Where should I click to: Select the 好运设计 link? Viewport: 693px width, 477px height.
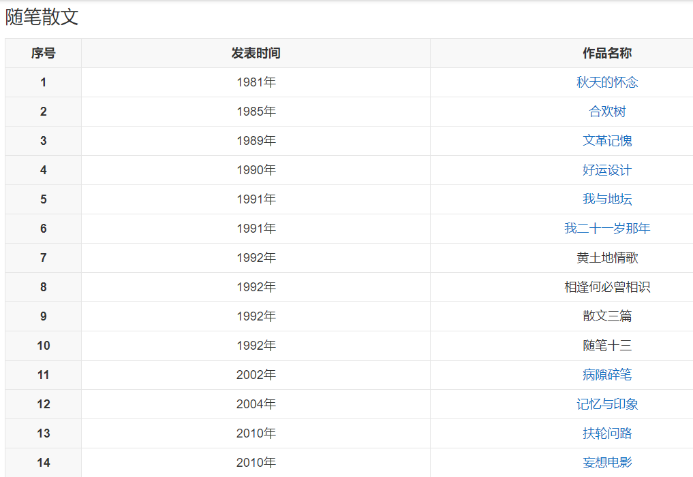(607, 170)
